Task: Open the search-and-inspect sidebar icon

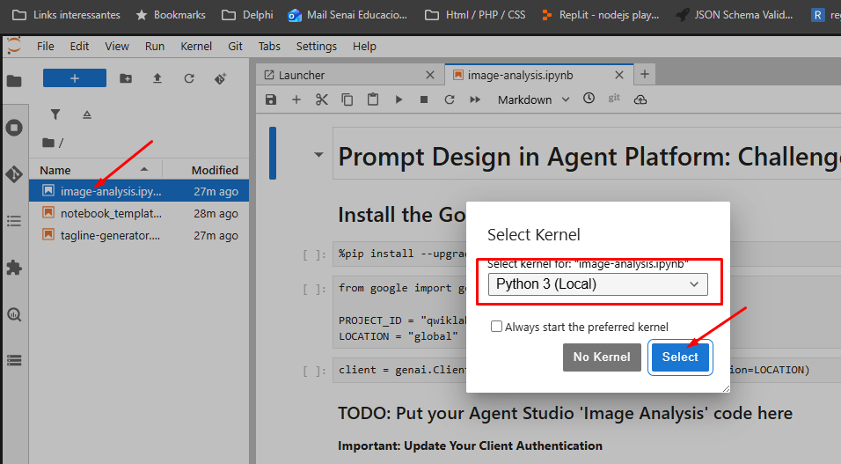Action: pyautogui.click(x=14, y=314)
